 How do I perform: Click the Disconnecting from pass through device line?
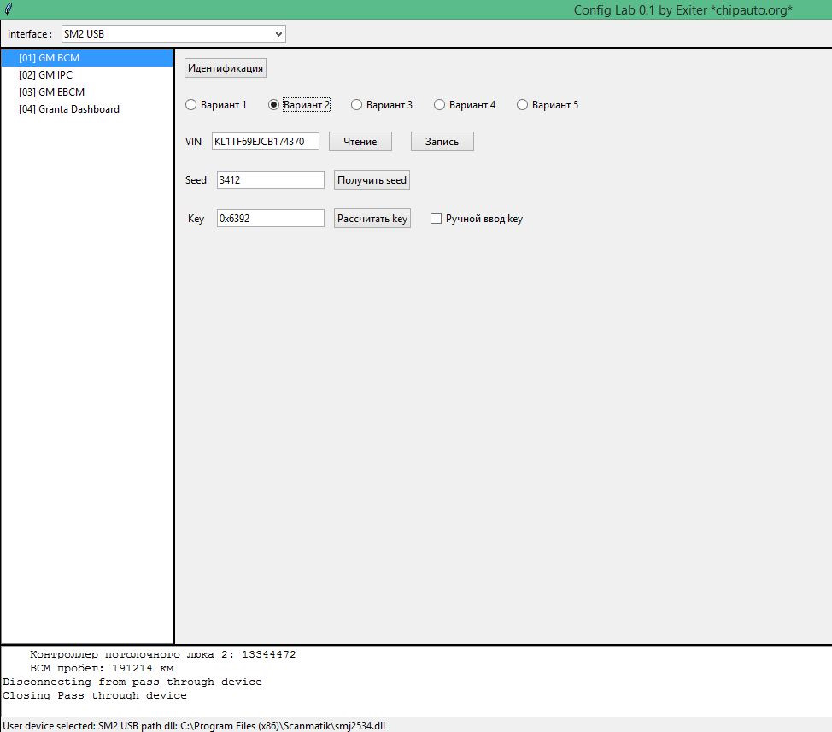coord(132,682)
